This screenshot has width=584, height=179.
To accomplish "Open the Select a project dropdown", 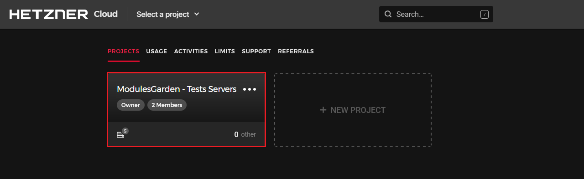I will (x=168, y=14).
